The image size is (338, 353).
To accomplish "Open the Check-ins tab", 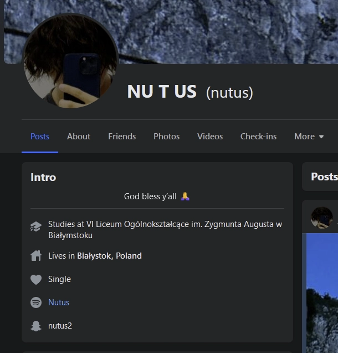I will pyautogui.click(x=258, y=137).
